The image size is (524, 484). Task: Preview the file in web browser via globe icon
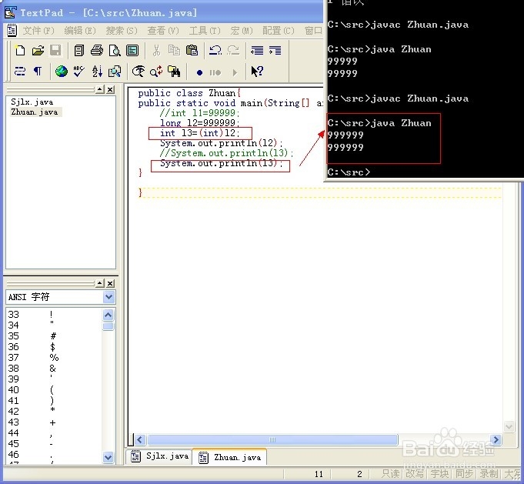61,72
